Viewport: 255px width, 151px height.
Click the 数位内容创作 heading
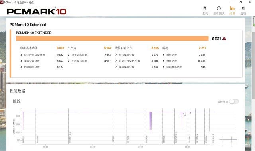124,48
